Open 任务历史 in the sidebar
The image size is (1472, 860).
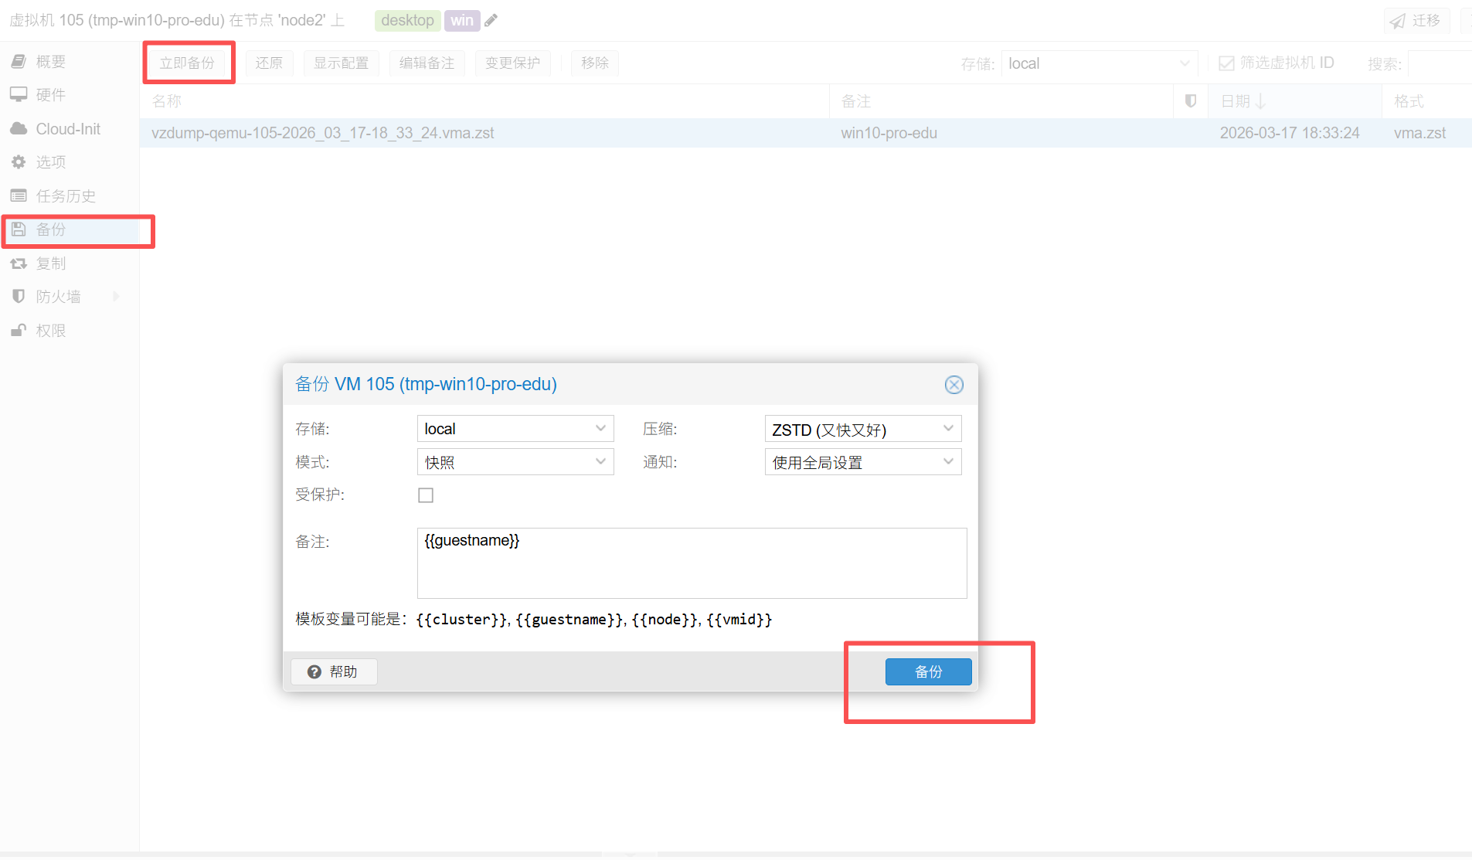coord(66,195)
